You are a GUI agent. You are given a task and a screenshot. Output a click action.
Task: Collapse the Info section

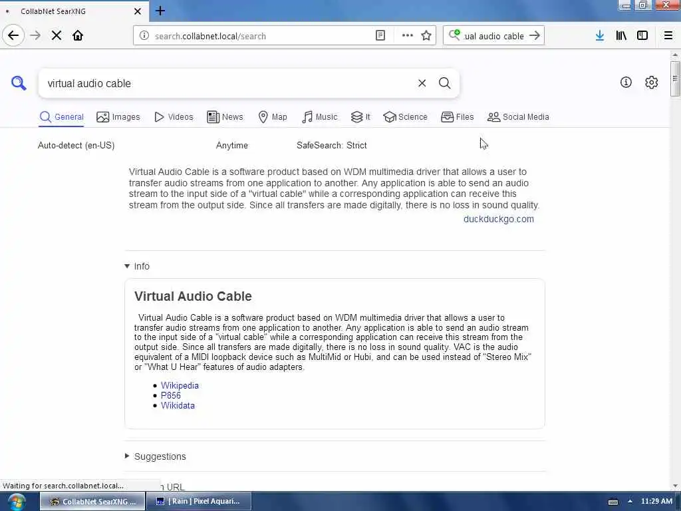click(137, 266)
